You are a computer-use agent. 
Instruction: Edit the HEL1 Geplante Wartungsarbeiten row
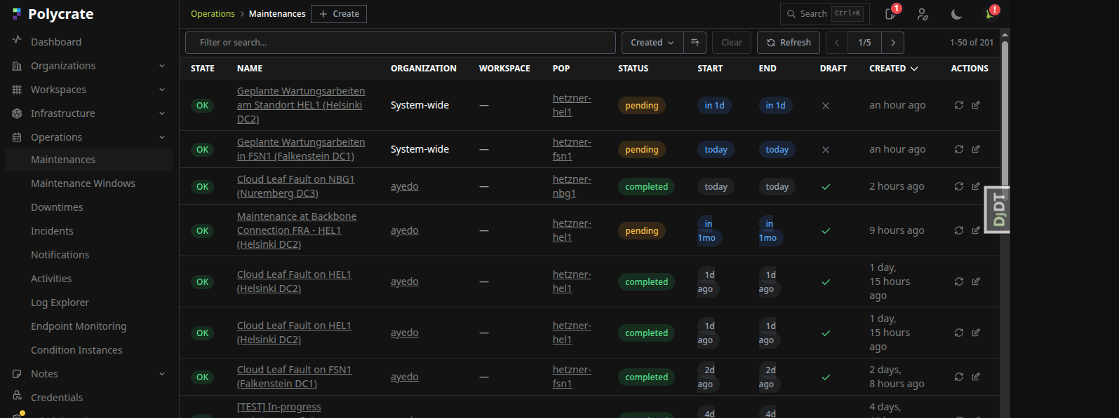point(976,105)
